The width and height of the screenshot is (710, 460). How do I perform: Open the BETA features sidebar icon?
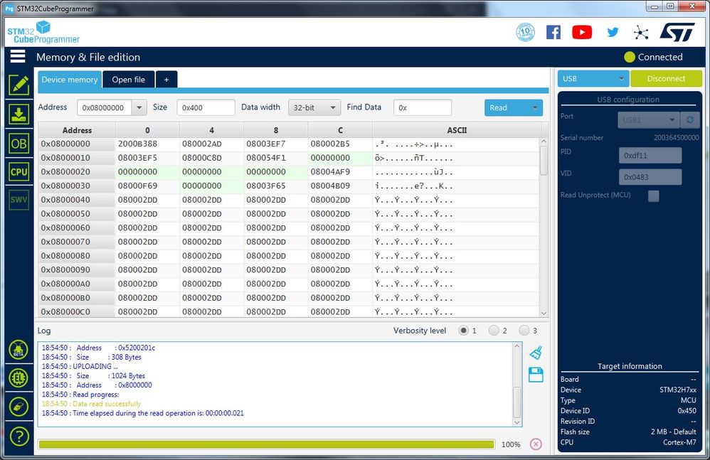[18, 350]
